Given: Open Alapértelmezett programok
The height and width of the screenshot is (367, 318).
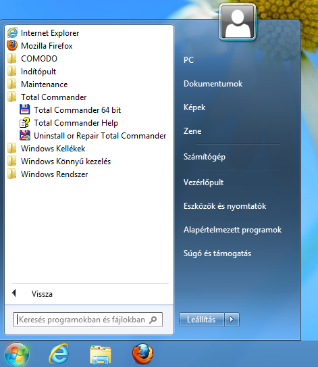Looking at the screenshot, I should (x=232, y=230).
